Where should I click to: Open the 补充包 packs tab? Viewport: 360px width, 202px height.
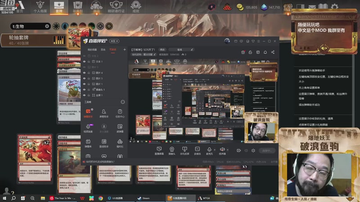point(77,7)
